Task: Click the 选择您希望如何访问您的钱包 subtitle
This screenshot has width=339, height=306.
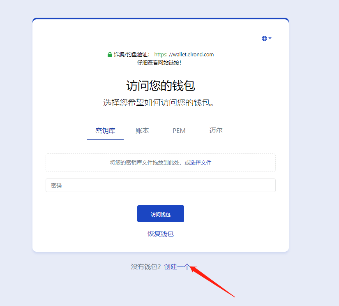Action: [159, 102]
